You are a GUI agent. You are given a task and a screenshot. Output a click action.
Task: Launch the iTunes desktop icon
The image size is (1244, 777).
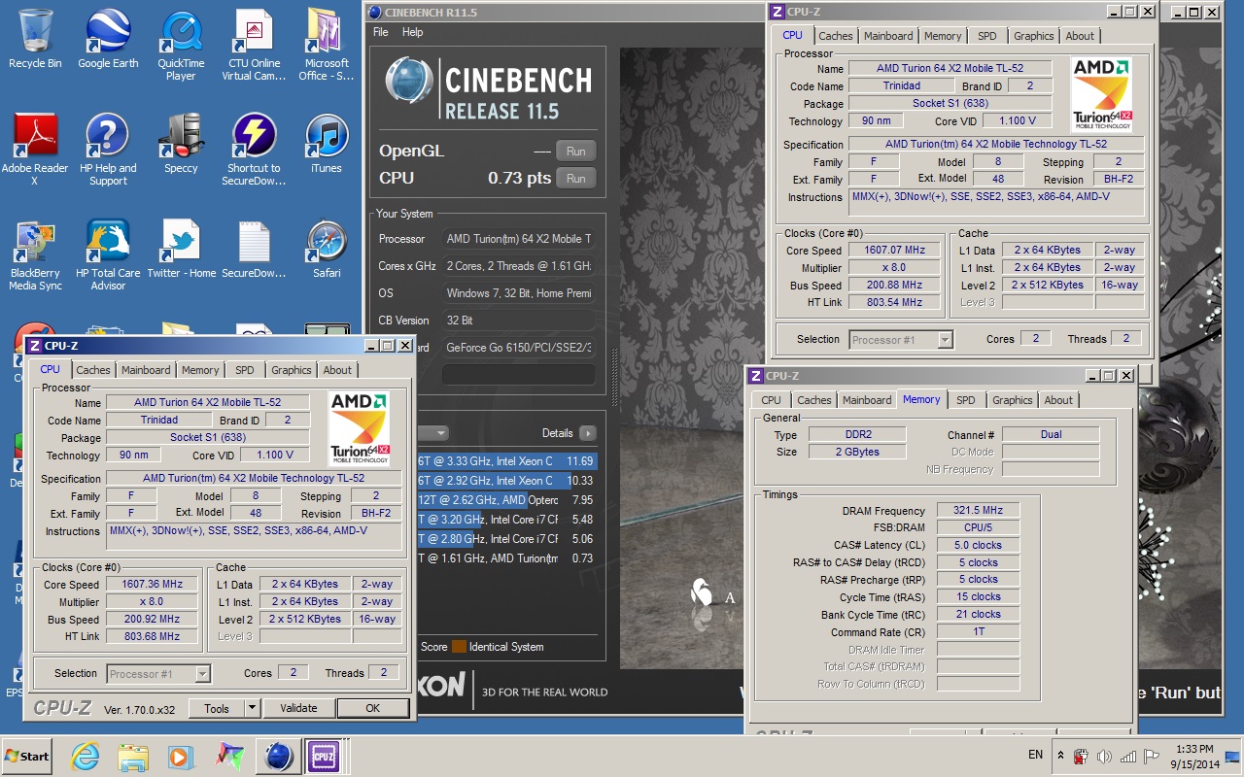tap(327, 144)
